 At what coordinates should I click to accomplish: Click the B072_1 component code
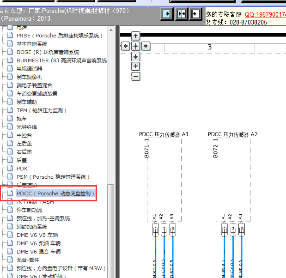tap(216, 148)
